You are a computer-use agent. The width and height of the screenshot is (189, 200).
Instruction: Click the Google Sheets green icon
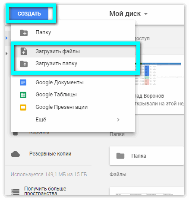pos(23,95)
